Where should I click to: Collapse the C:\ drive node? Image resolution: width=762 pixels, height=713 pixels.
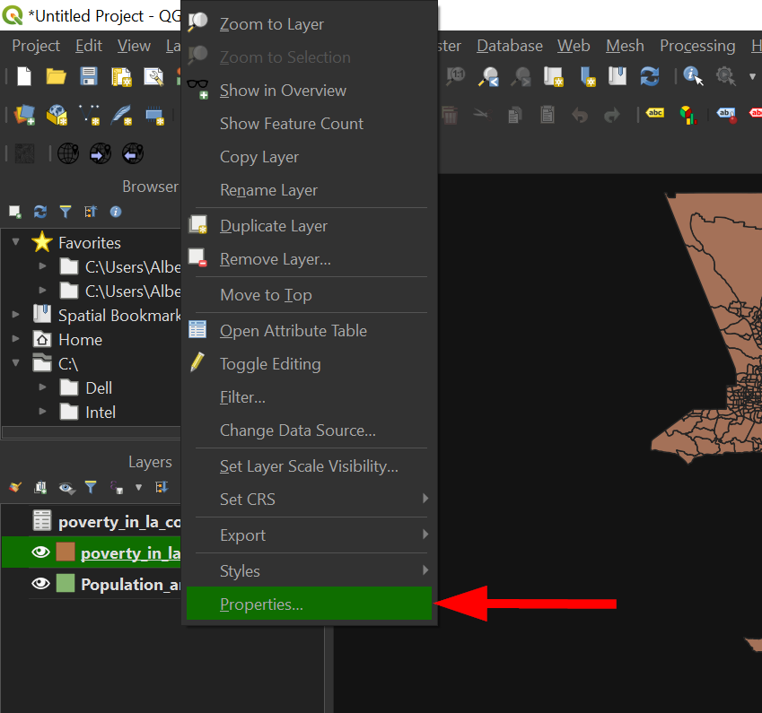16,362
